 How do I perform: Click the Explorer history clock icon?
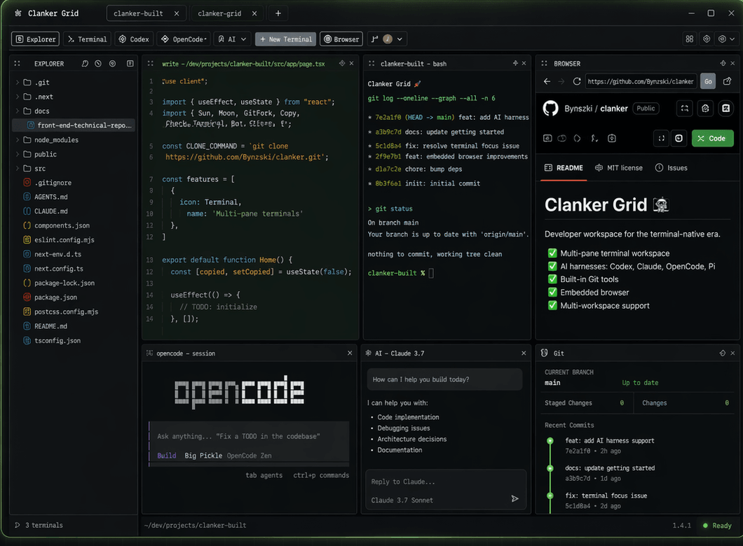tap(98, 64)
